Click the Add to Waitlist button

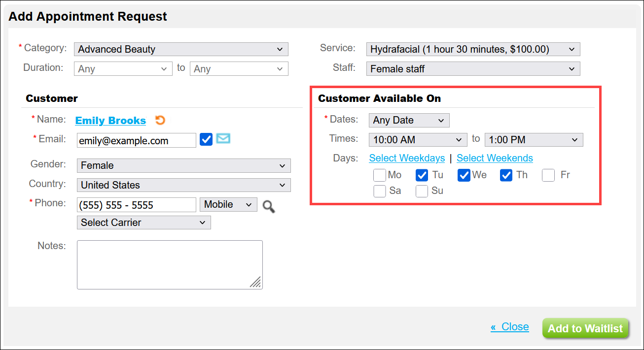(585, 328)
